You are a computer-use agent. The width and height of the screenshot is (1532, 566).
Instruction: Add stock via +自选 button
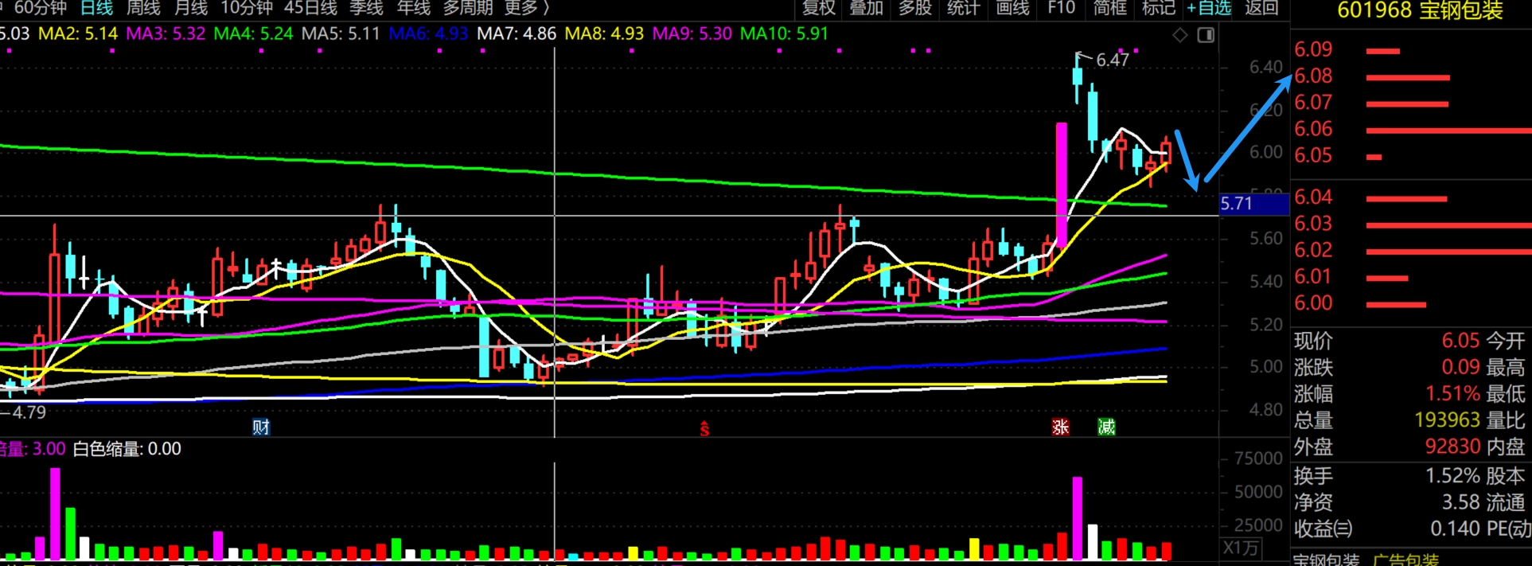coord(1209,9)
